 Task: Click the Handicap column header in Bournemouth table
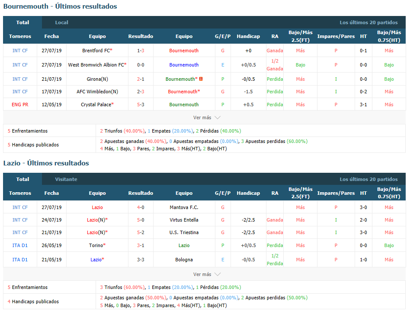pos(248,36)
